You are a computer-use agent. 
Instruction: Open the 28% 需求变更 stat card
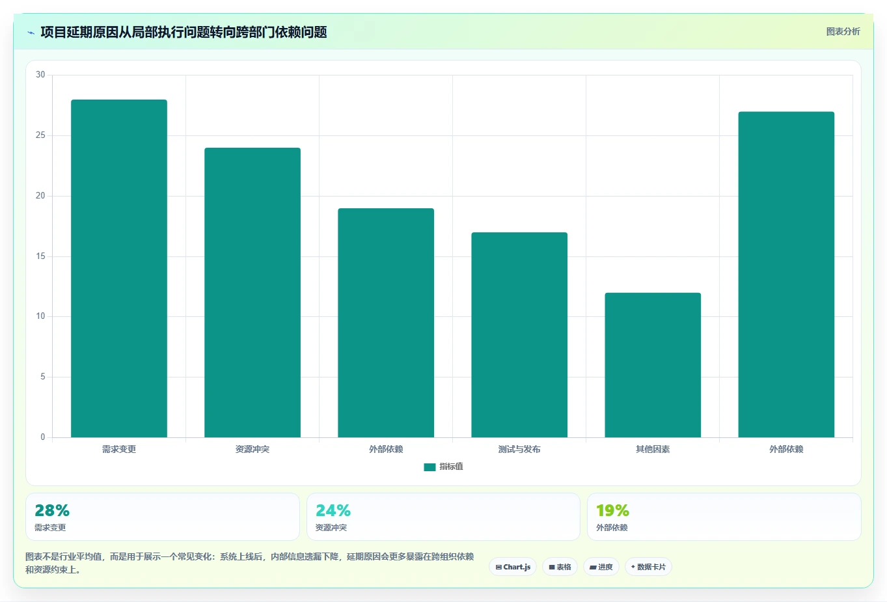point(163,517)
